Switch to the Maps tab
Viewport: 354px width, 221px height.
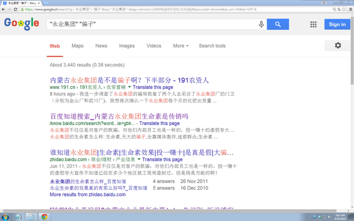coord(77,46)
